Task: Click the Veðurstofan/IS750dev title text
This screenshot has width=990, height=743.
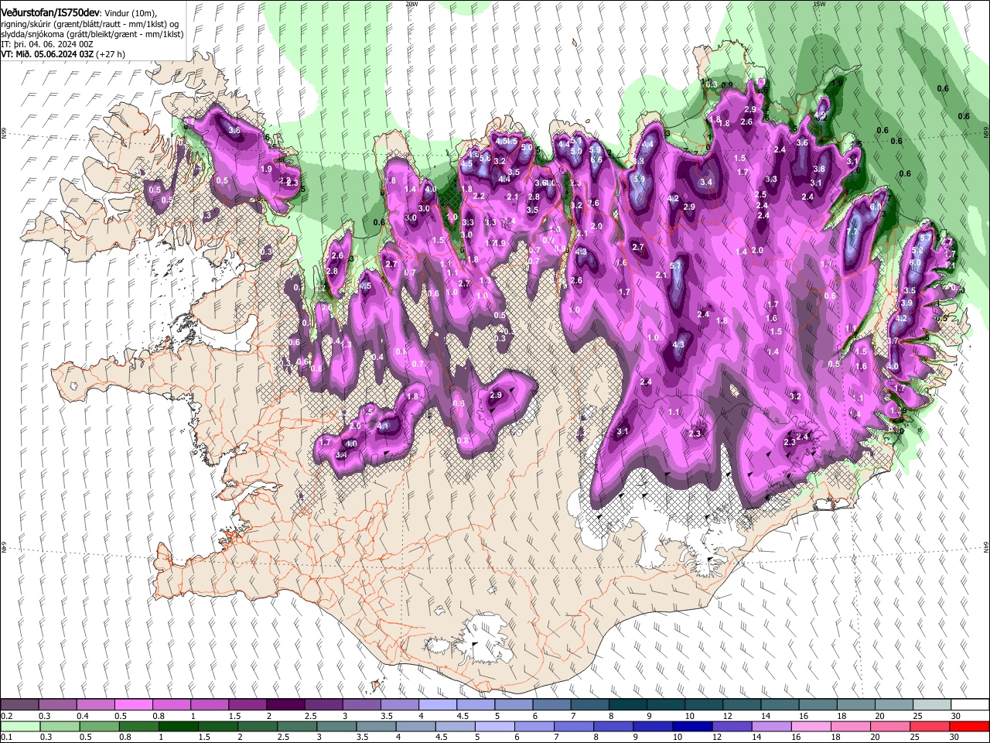Action: (50, 12)
